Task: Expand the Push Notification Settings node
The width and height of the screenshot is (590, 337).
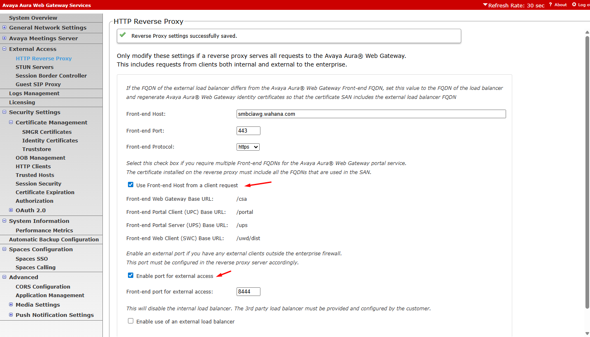Action: pyautogui.click(x=11, y=315)
